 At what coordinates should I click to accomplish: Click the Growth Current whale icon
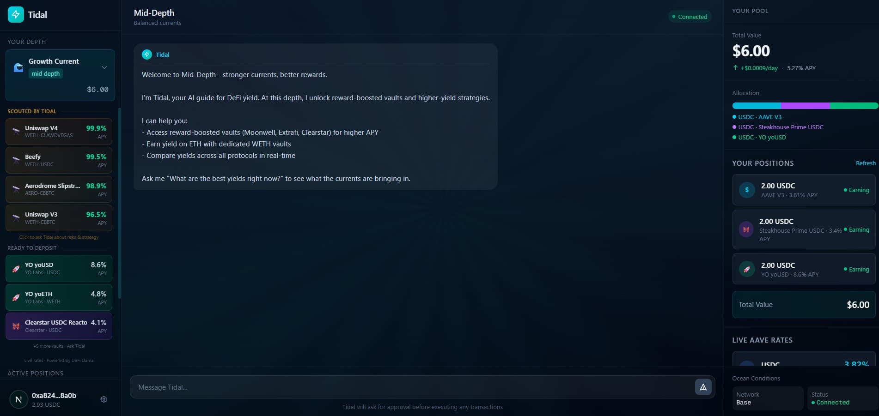coord(18,67)
